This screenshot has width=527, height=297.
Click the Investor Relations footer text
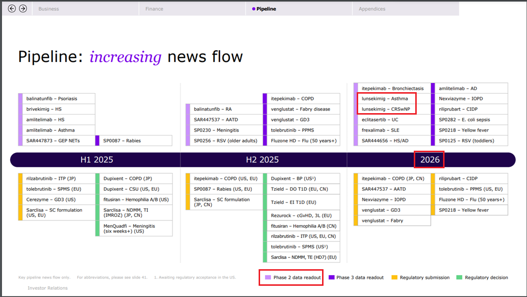(48, 288)
